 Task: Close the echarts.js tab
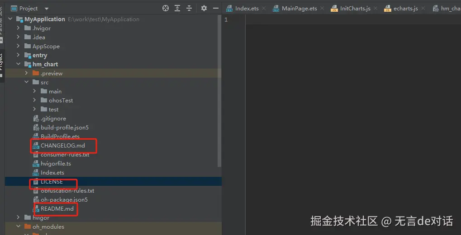[423, 9]
